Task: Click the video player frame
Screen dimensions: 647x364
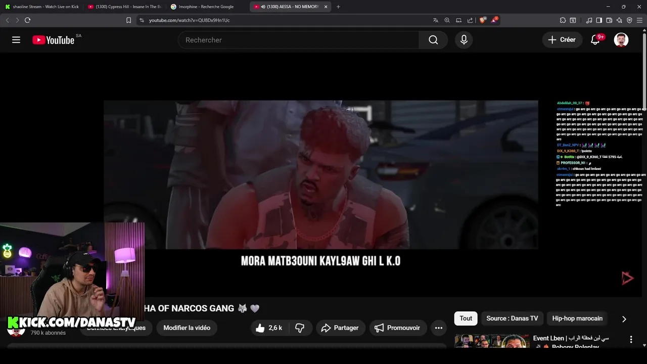Action: point(321,174)
